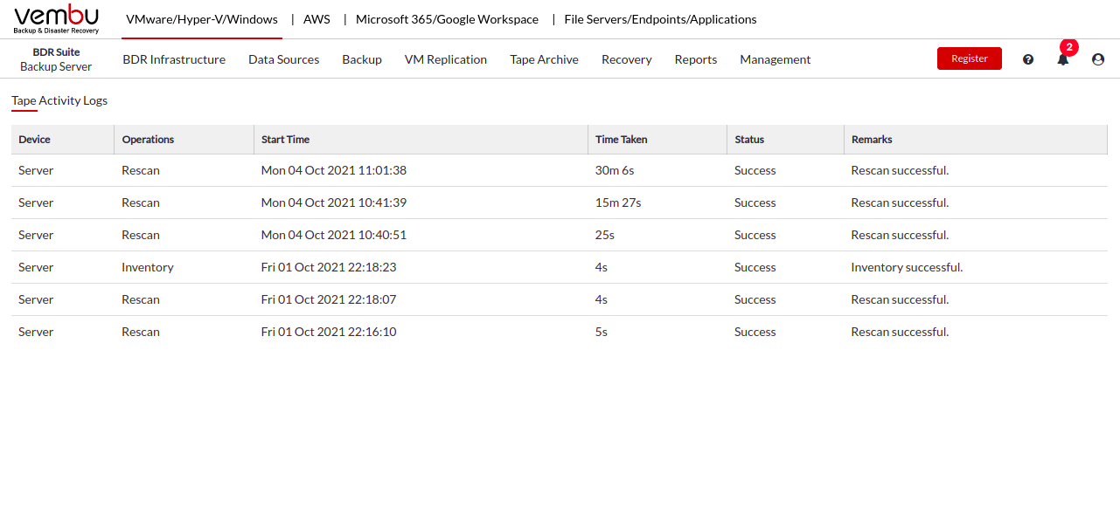
Task: Click the red Register button
Action: (x=970, y=58)
